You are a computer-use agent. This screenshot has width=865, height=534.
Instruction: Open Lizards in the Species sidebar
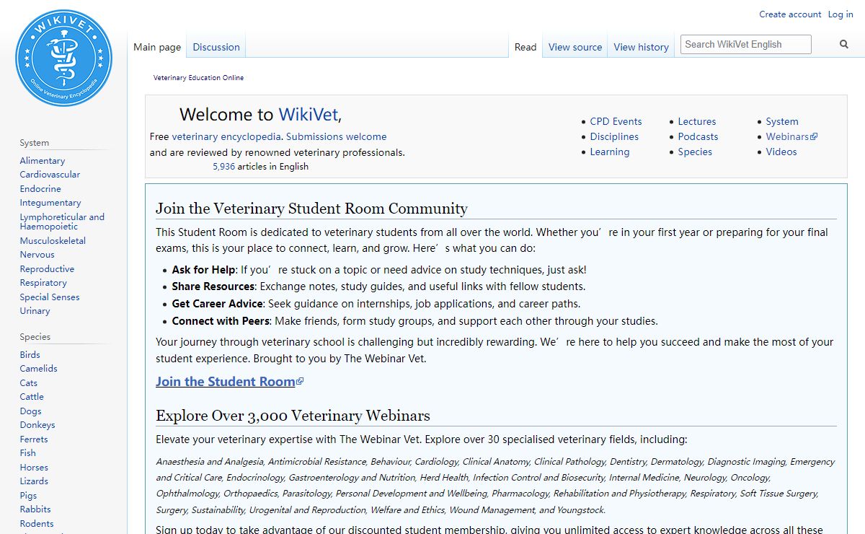tap(34, 481)
